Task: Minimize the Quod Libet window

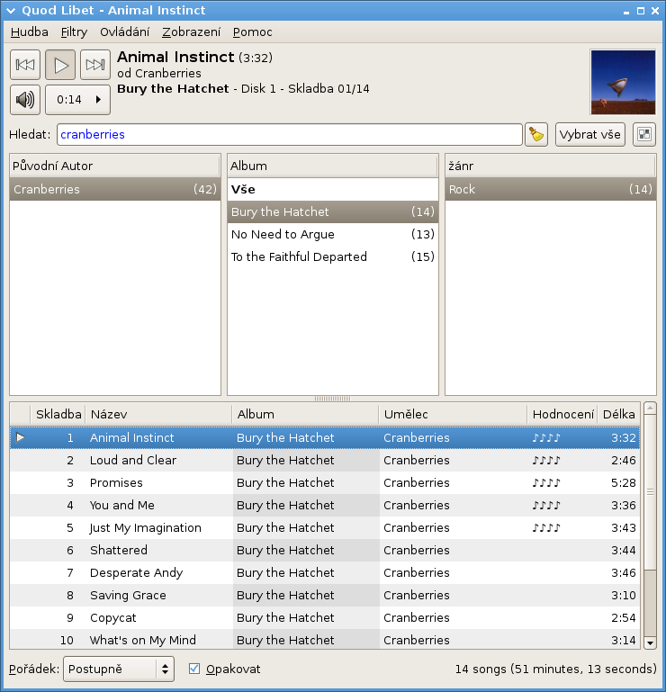Action: 626,12
